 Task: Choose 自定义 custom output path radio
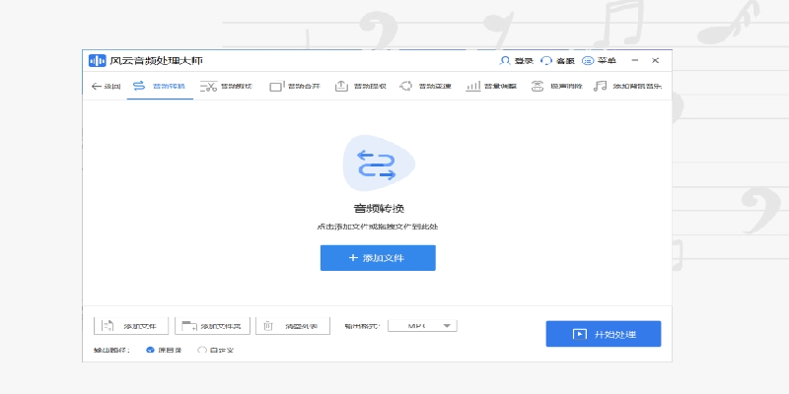click(x=202, y=350)
